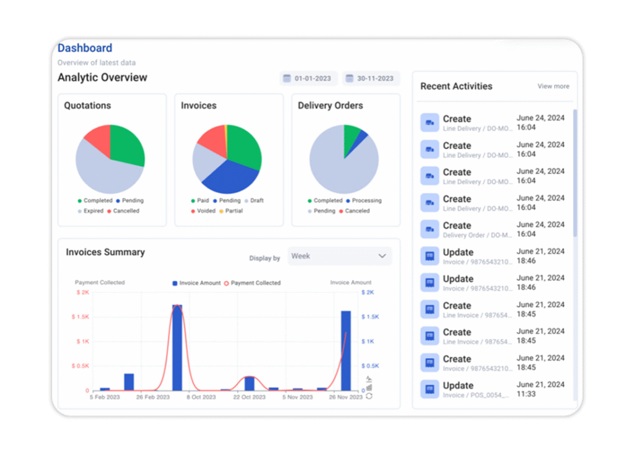This screenshot has width=634, height=455.
Task: Switch chart to bar view icon
Action: [369, 388]
